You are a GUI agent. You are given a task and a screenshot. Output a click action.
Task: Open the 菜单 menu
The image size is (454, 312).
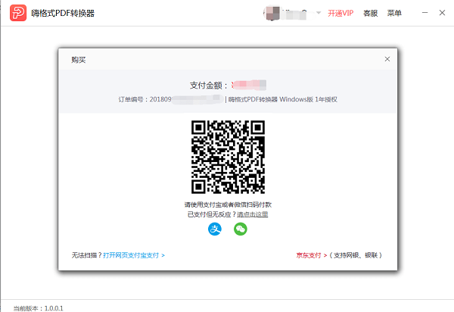click(x=394, y=13)
